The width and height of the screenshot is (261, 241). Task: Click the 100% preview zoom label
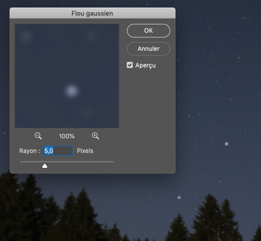tap(67, 136)
